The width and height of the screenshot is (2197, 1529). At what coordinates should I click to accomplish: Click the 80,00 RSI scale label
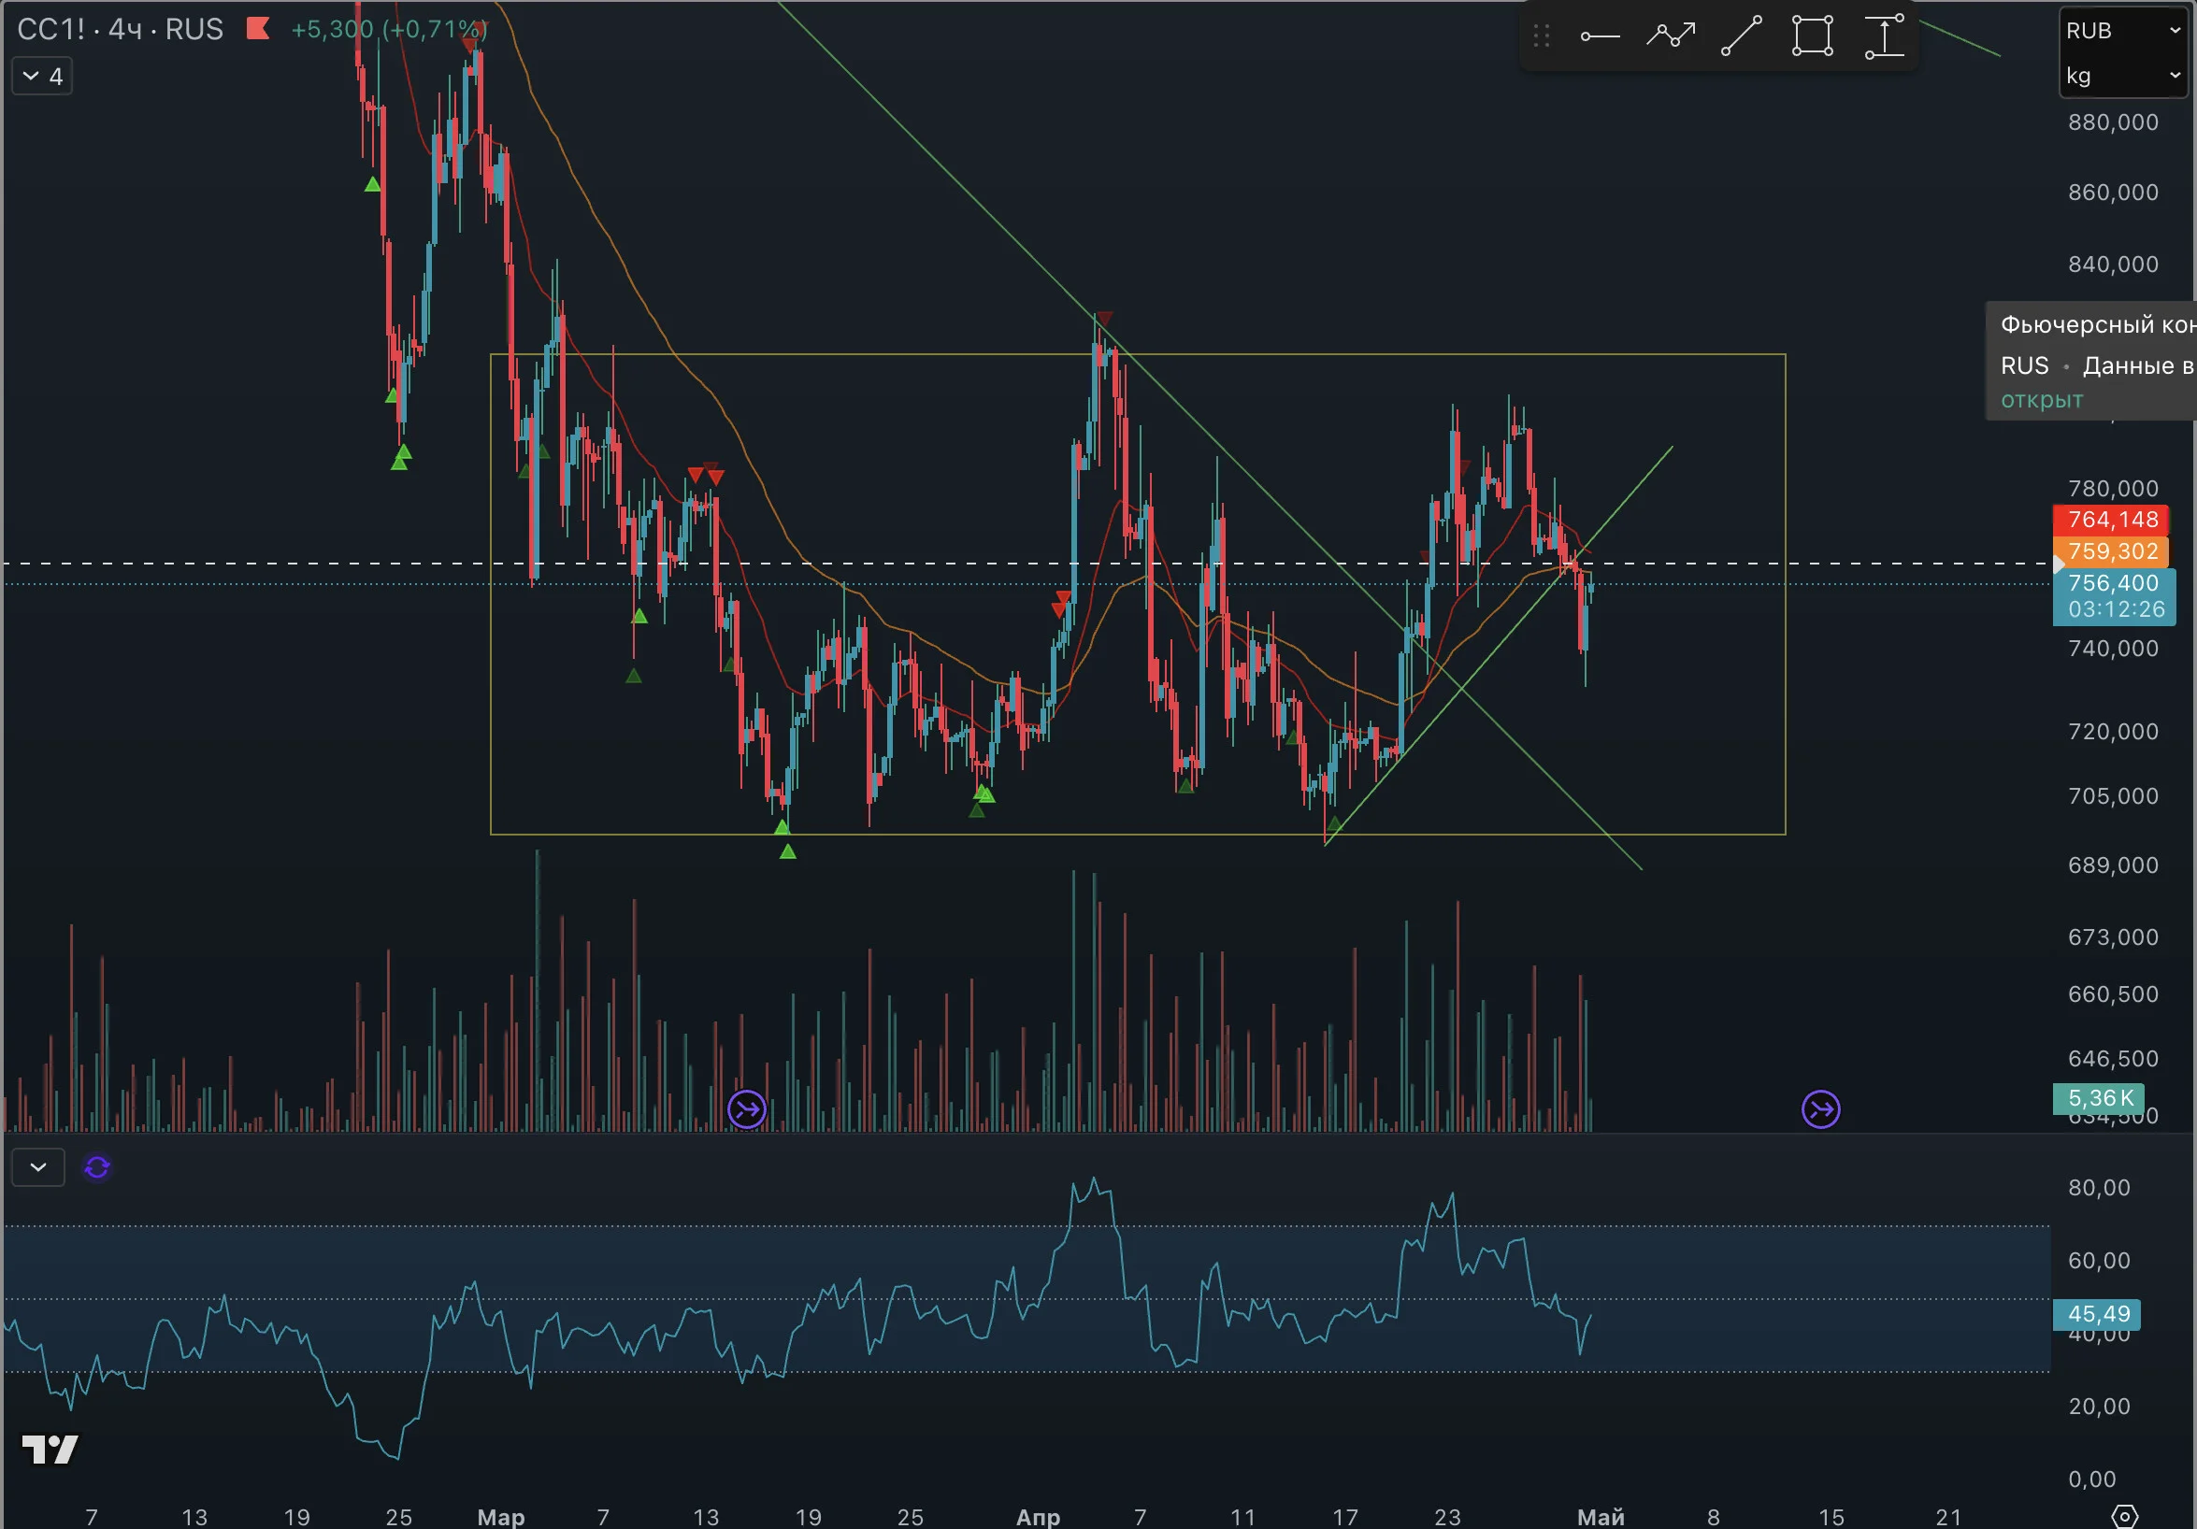coord(2100,1189)
